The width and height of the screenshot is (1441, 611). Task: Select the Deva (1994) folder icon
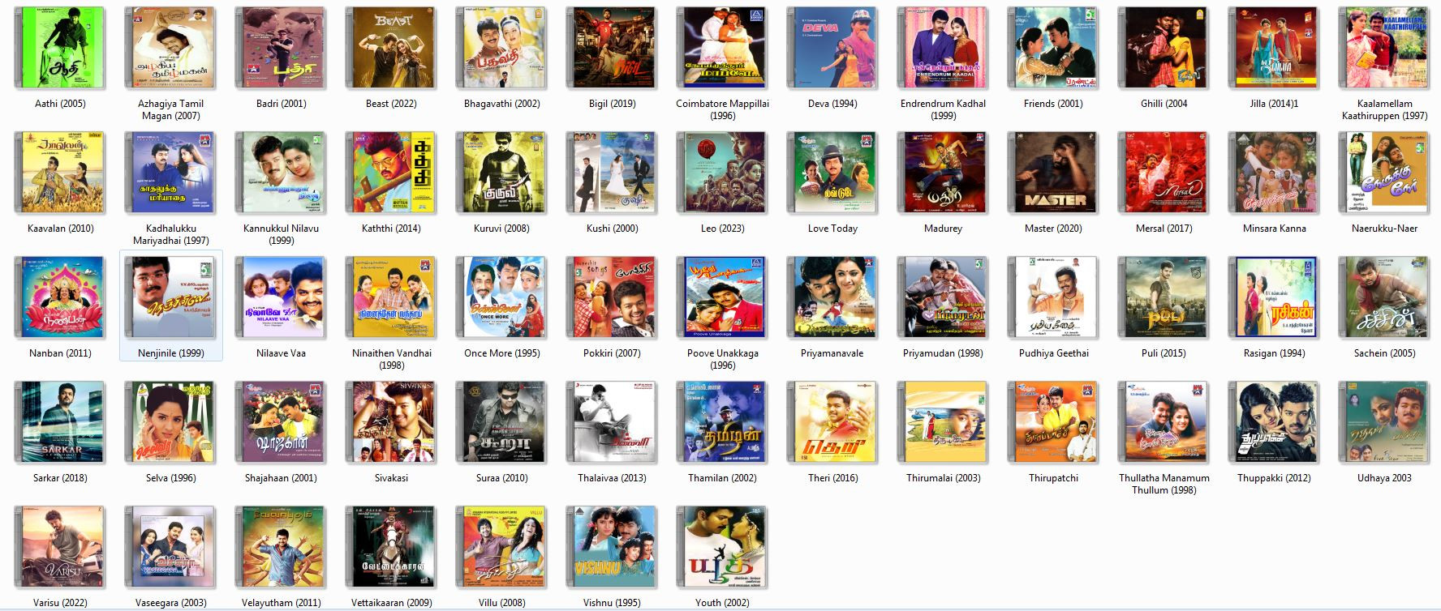pyautogui.click(x=832, y=49)
